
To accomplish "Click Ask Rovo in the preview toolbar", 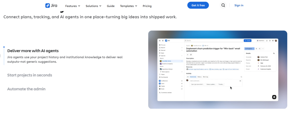I will click(260, 41).
